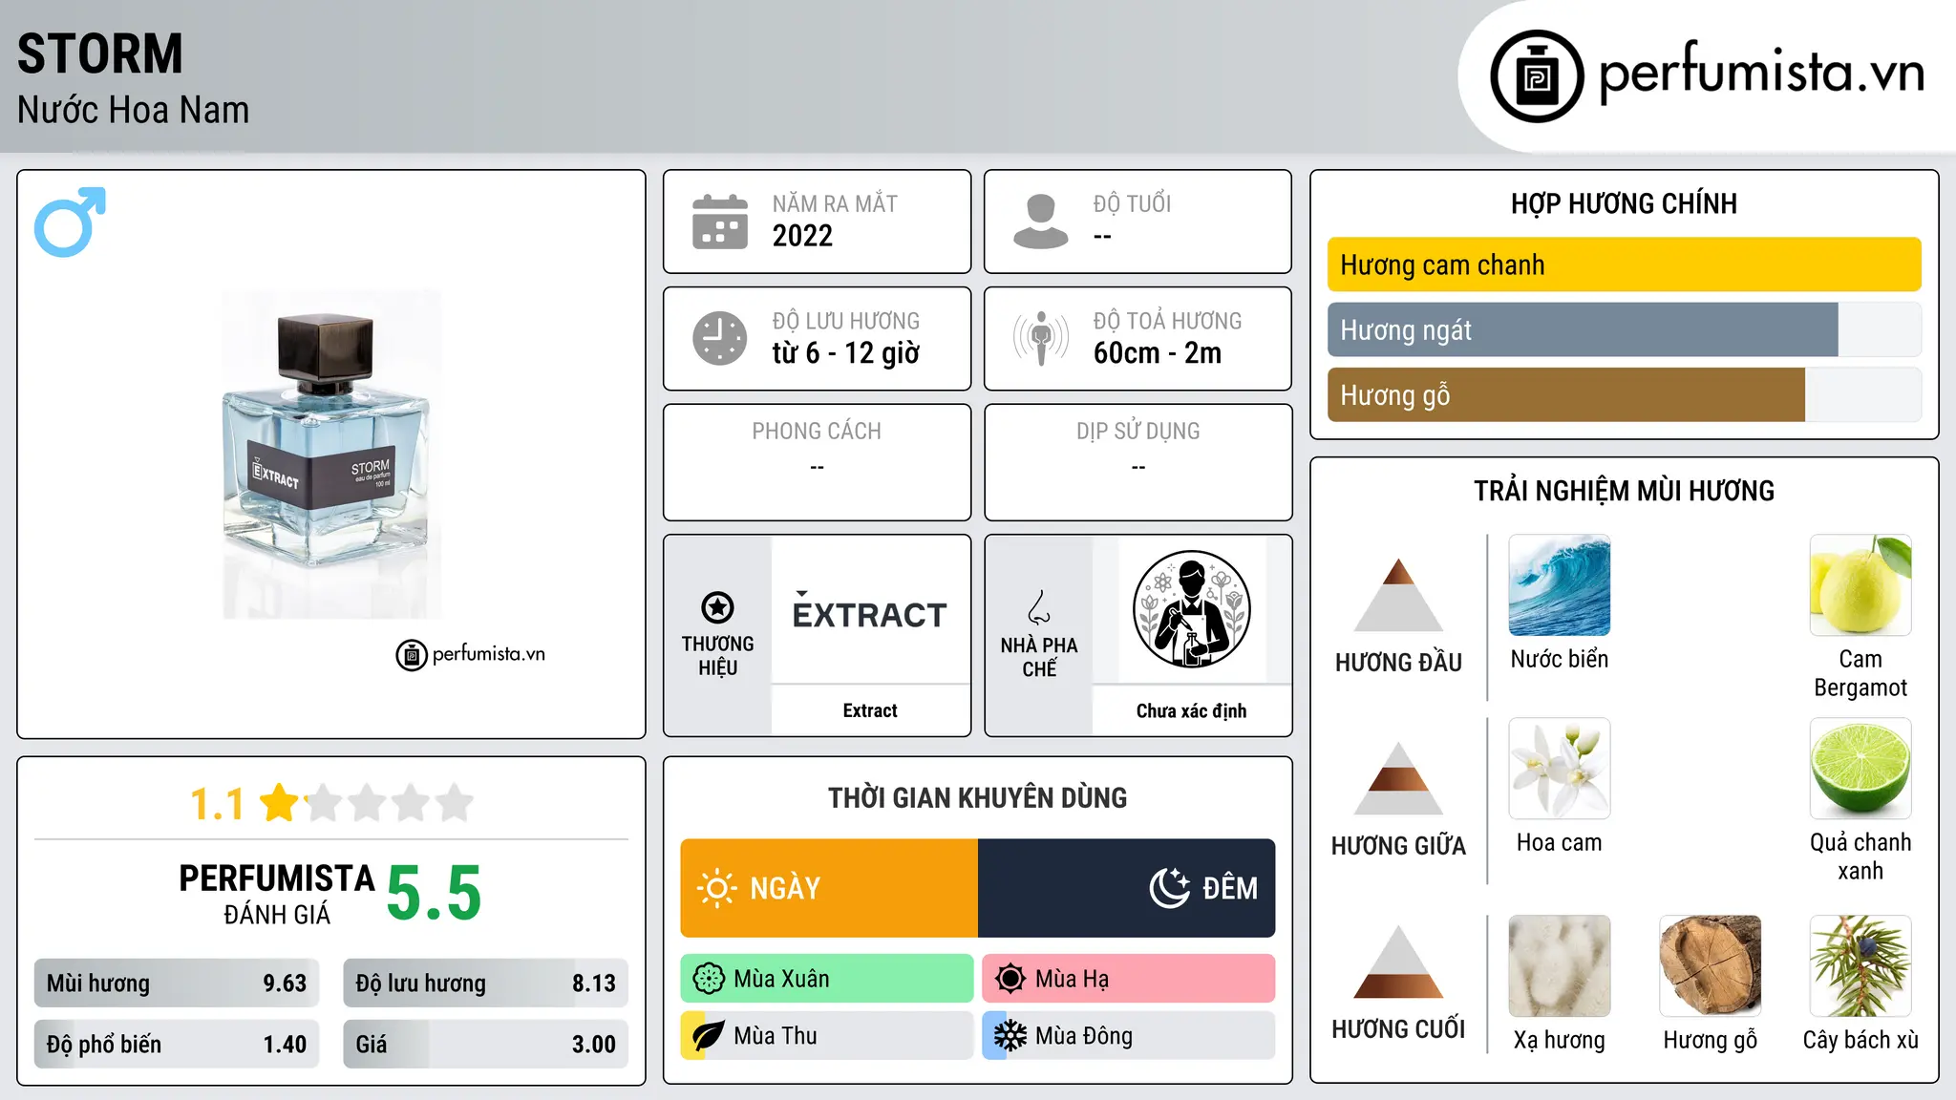The height and width of the screenshot is (1100, 1956).
Task: Click the HƯƠNG GIỮA pyramid icon
Action: click(x=1398, y=778)
